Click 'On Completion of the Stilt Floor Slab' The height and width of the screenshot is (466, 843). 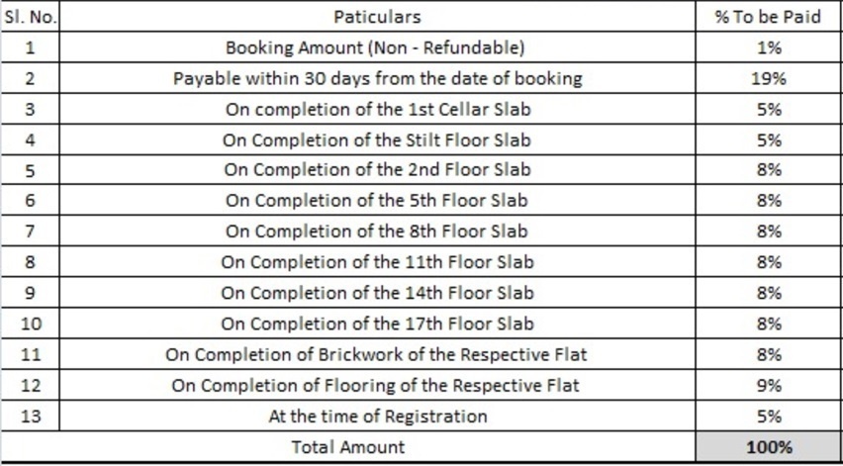click(377, 140)
